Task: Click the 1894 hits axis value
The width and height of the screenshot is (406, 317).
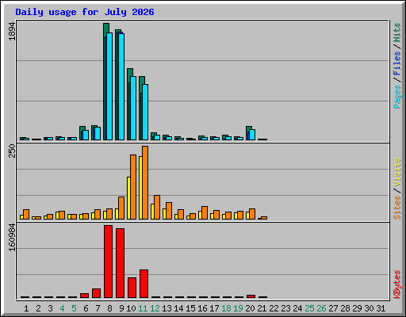Action: (x=12, y=32)
